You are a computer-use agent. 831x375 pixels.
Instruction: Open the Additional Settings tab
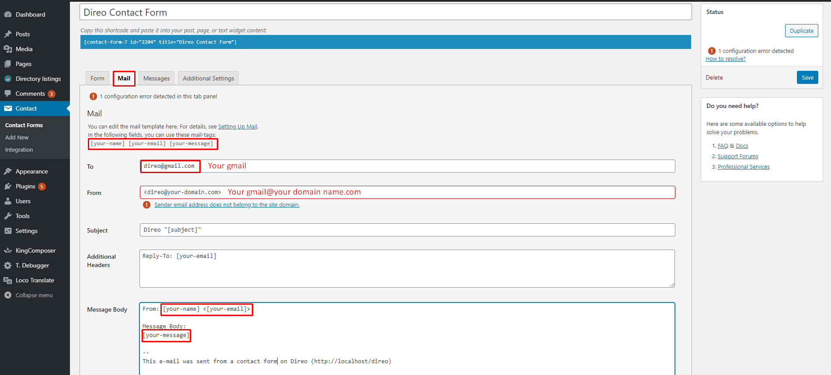click(x=209, y=78)
